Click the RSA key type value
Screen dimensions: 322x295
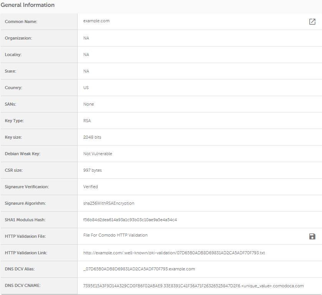coord(87,121)
